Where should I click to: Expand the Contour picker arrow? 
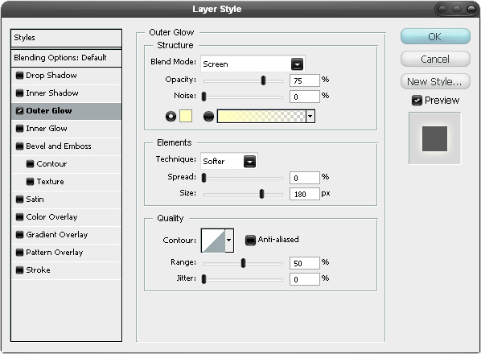coord(229,241)
